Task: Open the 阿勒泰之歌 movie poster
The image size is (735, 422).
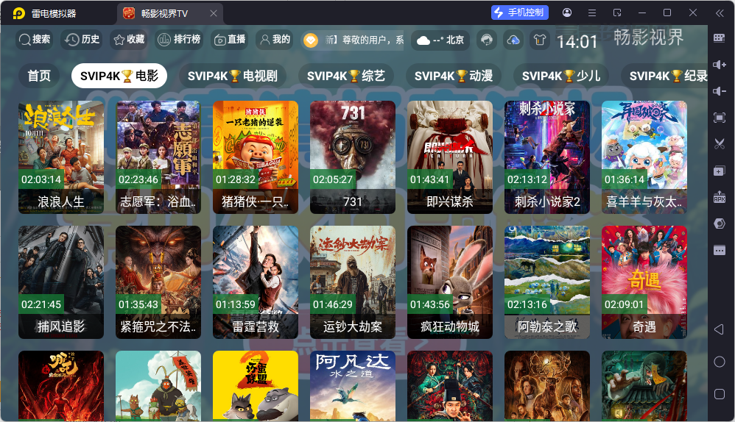Action: point(547,282)
